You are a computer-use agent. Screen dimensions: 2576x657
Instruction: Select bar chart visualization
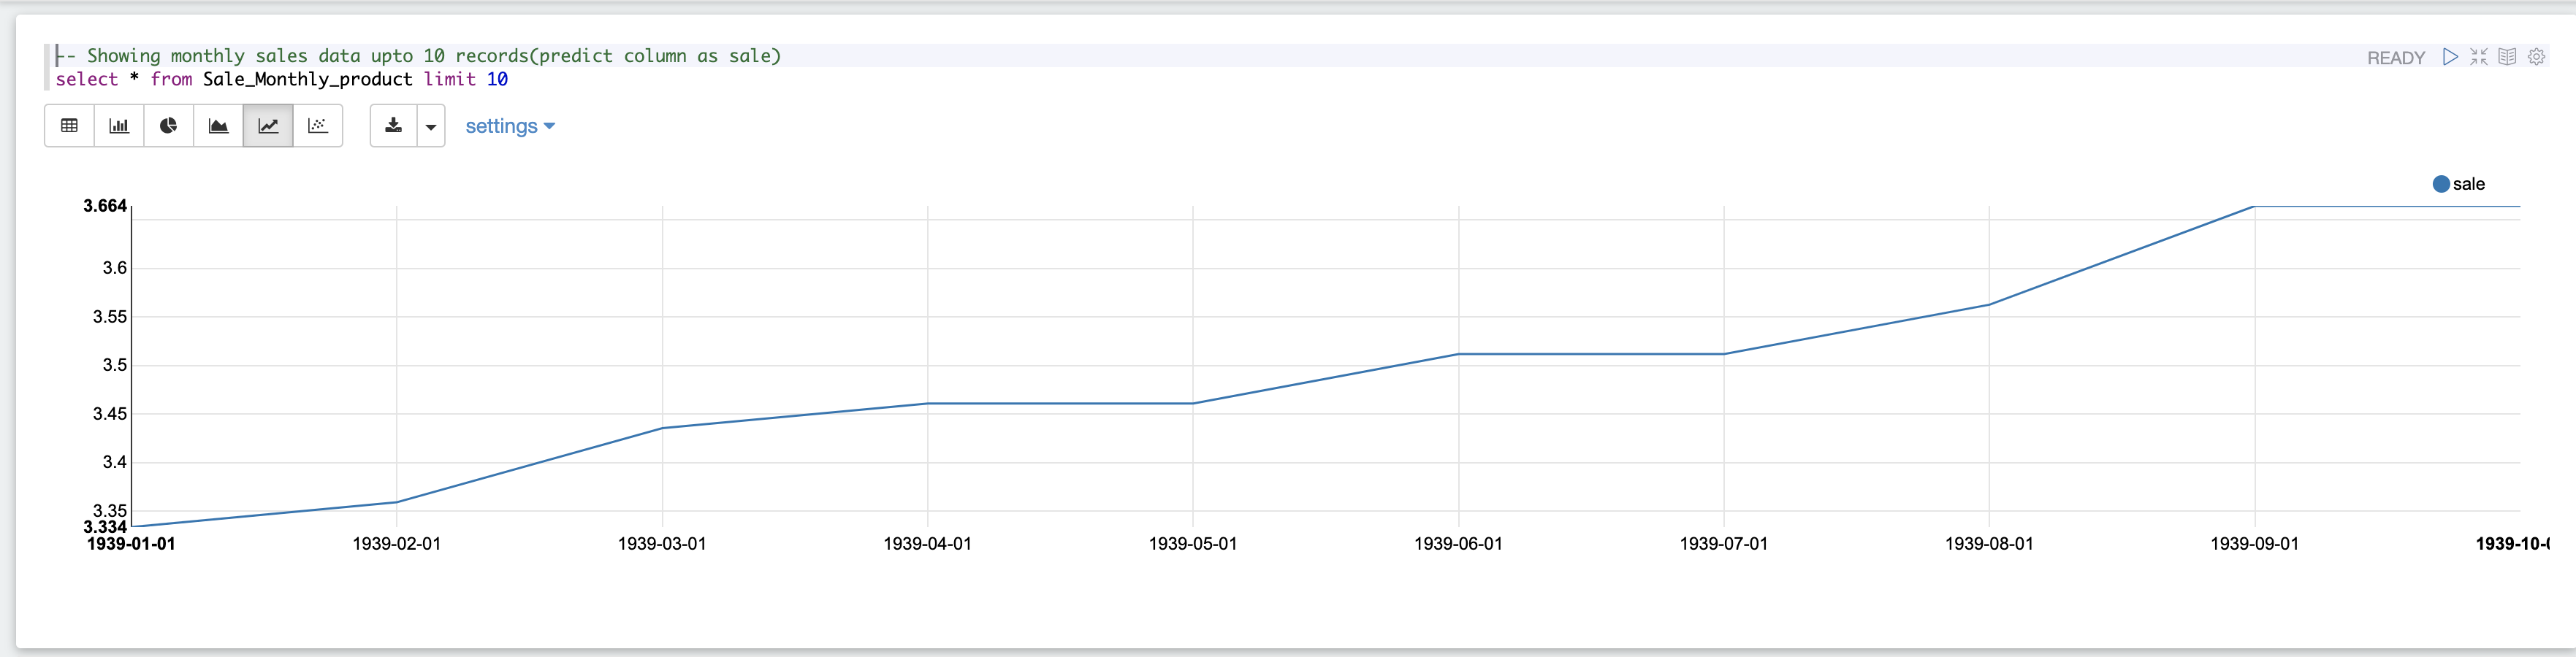pos(119,126)
